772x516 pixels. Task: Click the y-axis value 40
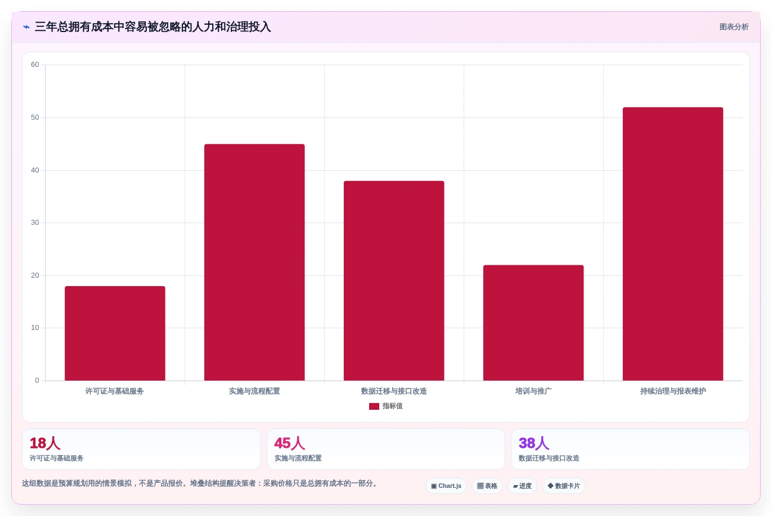tap(35, 170)
